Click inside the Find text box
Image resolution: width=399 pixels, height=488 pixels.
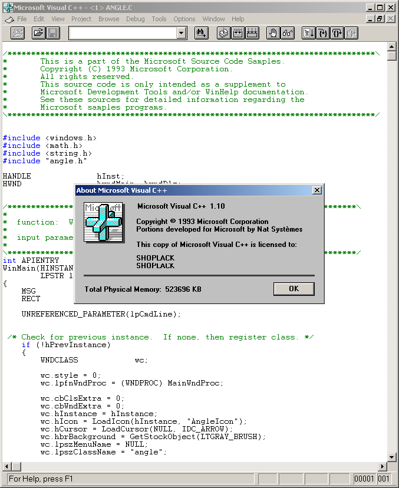tap(123, 34)
